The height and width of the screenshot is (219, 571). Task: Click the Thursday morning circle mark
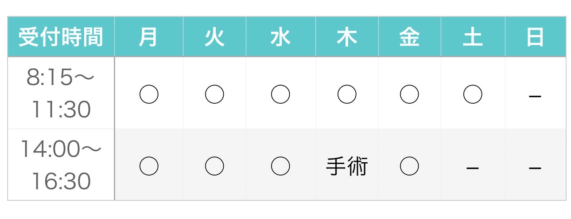[347, 94]
